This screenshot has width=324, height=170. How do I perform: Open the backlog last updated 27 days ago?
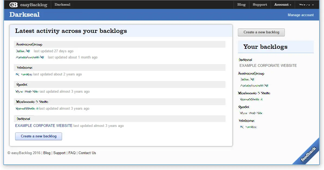point(23,51)
